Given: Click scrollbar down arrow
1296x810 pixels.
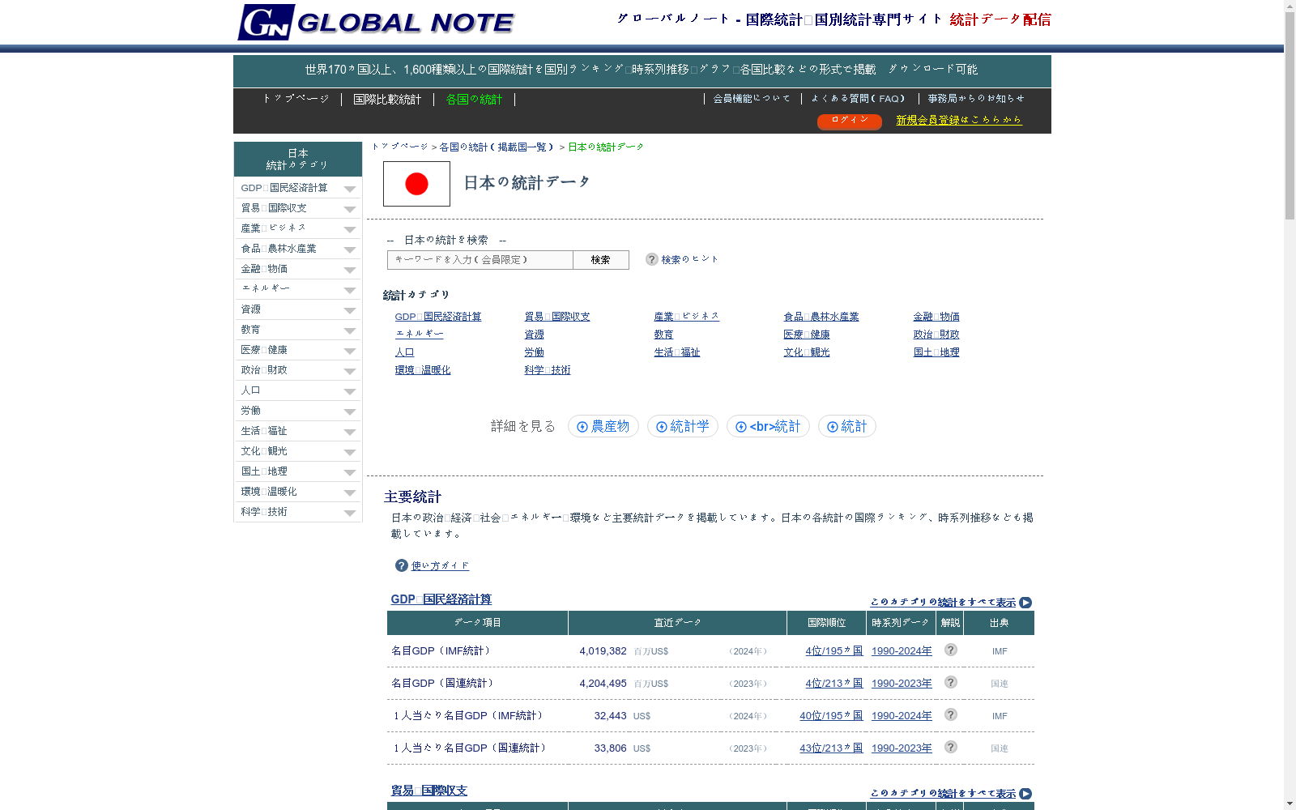Looking at the screenshot, I should 1290,804.
